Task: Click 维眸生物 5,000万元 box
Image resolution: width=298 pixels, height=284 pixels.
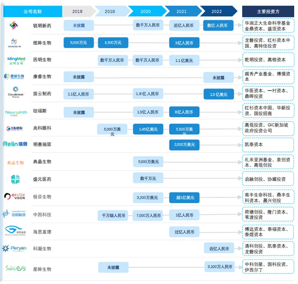Action: click(x=79, y=42)
